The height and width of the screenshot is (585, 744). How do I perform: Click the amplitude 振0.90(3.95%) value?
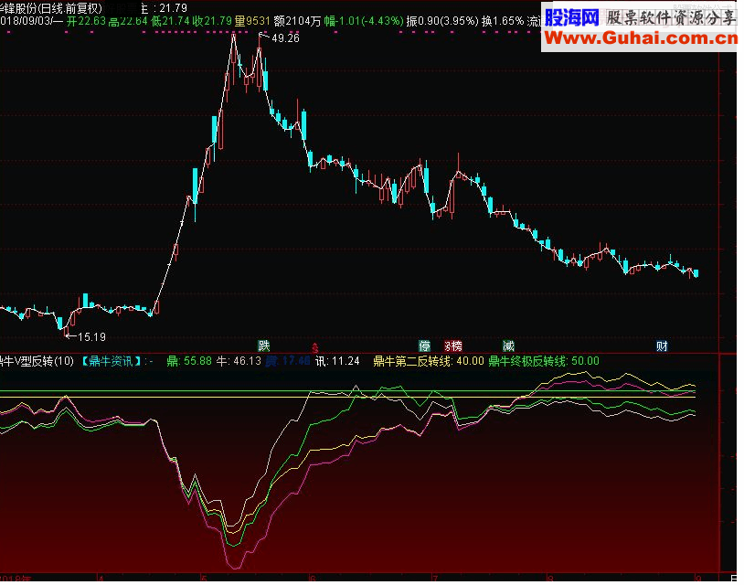442,21
